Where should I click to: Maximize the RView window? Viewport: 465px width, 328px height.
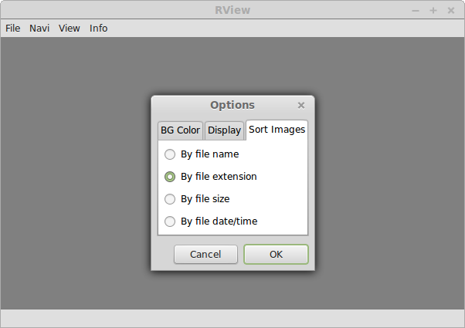click(x=433, y=11)
